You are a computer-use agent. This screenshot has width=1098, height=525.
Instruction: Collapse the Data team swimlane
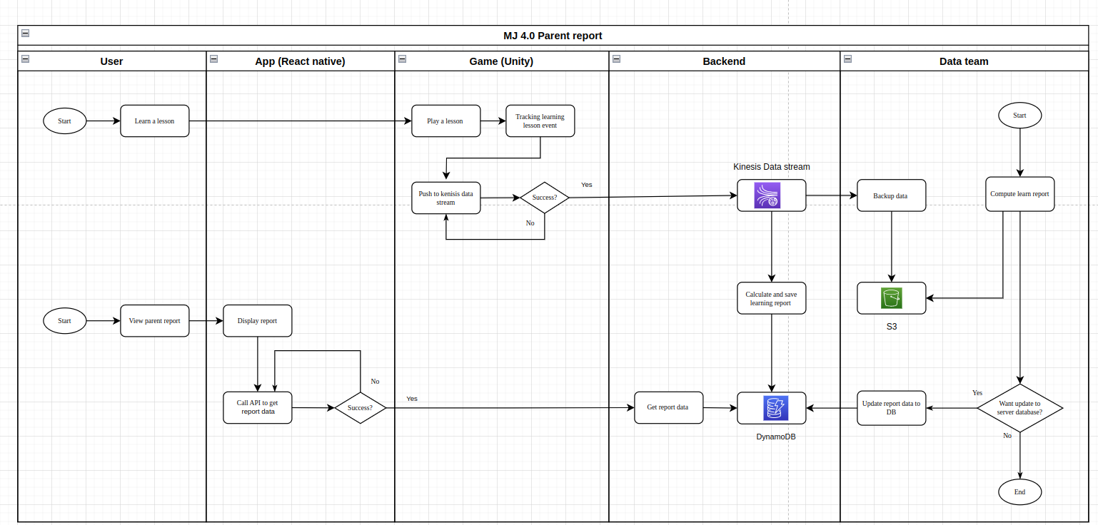847,59
